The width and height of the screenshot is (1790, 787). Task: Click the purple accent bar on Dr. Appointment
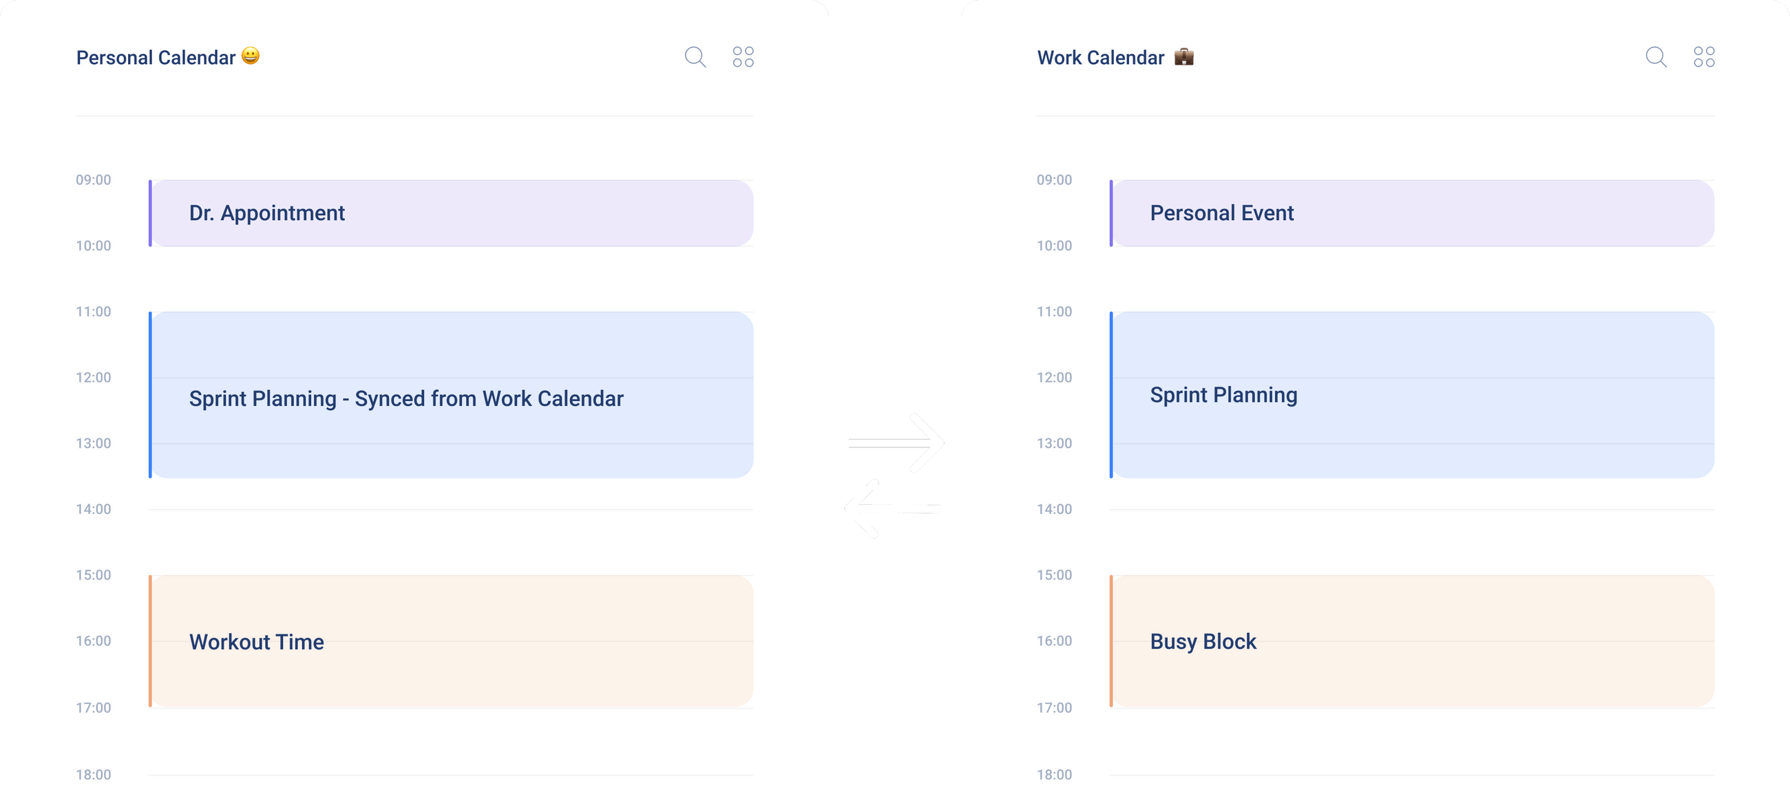149,213
